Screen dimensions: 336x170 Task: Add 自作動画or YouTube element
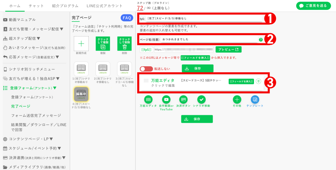[x=166, y=99]
